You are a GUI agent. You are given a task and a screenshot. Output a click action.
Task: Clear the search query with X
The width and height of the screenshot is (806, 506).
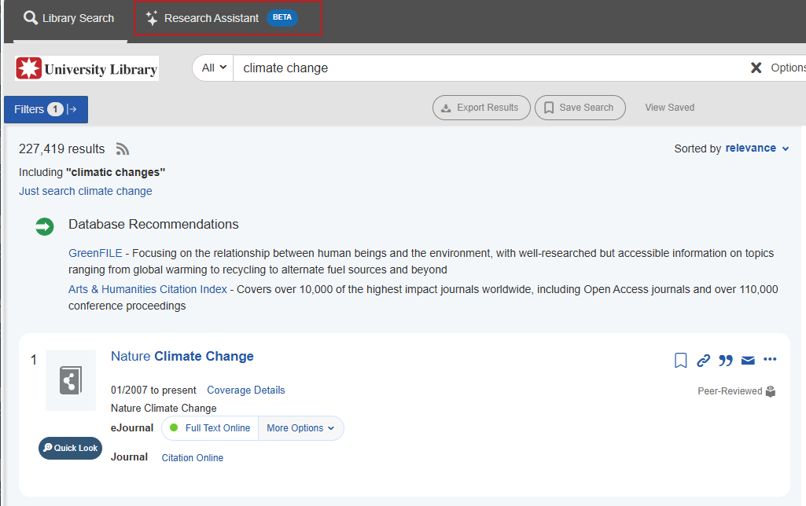click(x=756, y=68)
